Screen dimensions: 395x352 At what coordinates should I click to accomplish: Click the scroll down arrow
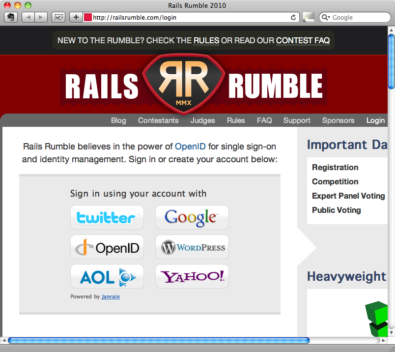coord(391,333)
